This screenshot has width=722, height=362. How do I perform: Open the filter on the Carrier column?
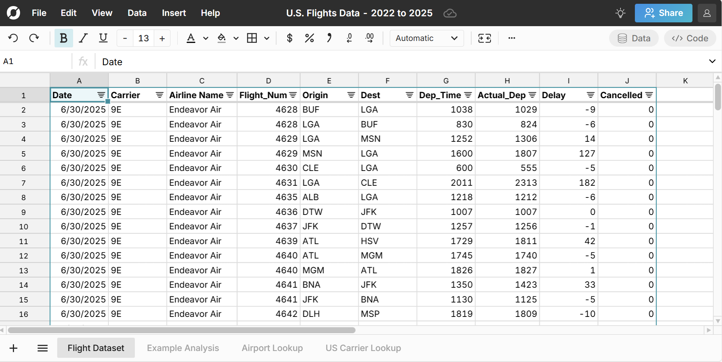click(x=159, y=95)
